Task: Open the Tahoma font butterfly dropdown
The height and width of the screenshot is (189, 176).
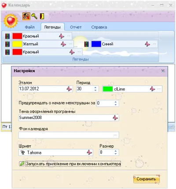Action: [89, 152]
